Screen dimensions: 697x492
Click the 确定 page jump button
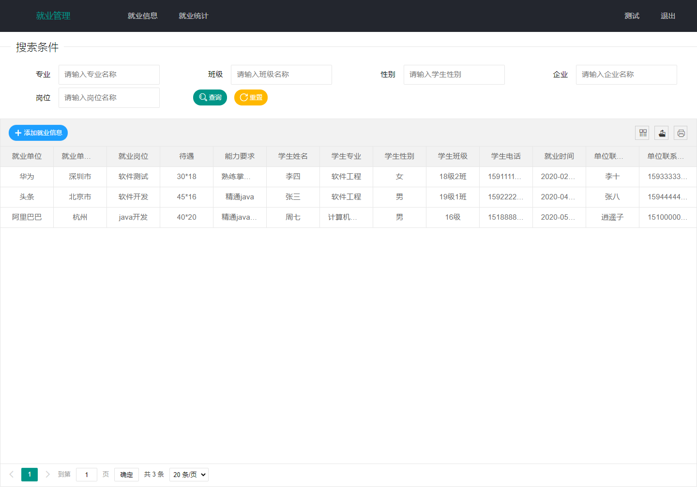coord(126,475)
